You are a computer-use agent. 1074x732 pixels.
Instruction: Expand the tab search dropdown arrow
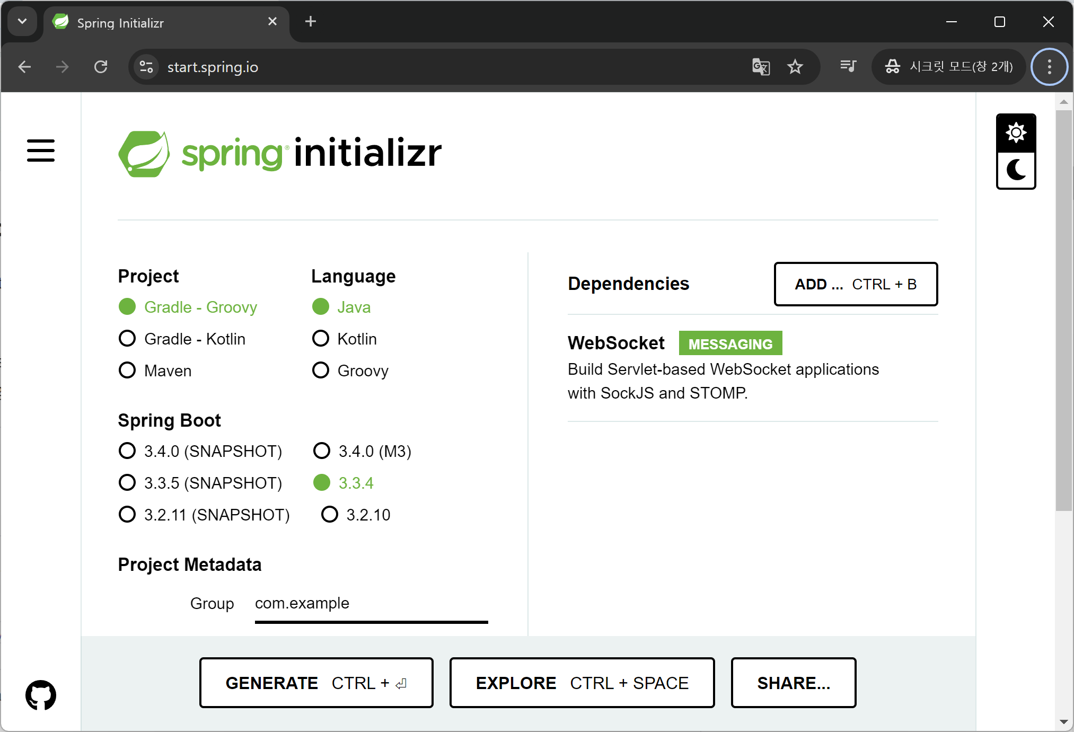(x=22, y=22)
